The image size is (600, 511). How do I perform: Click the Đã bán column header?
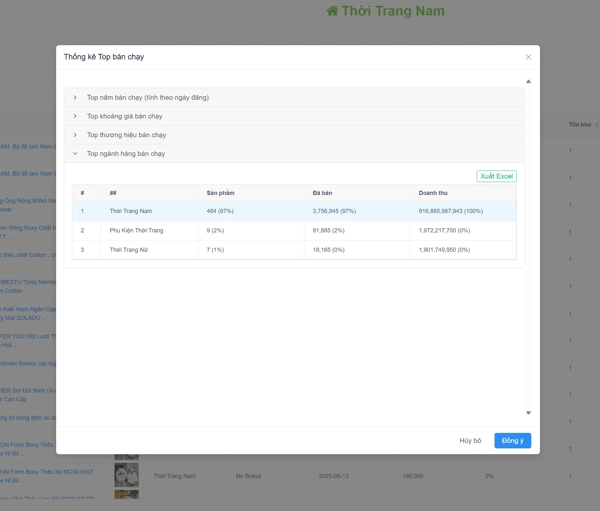click(x=322, y=193)
